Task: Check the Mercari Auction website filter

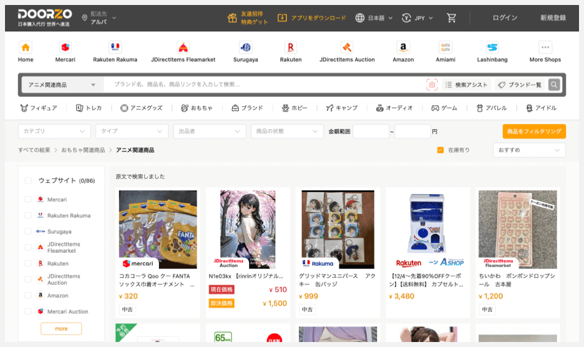Action: (x=28, y=311)
